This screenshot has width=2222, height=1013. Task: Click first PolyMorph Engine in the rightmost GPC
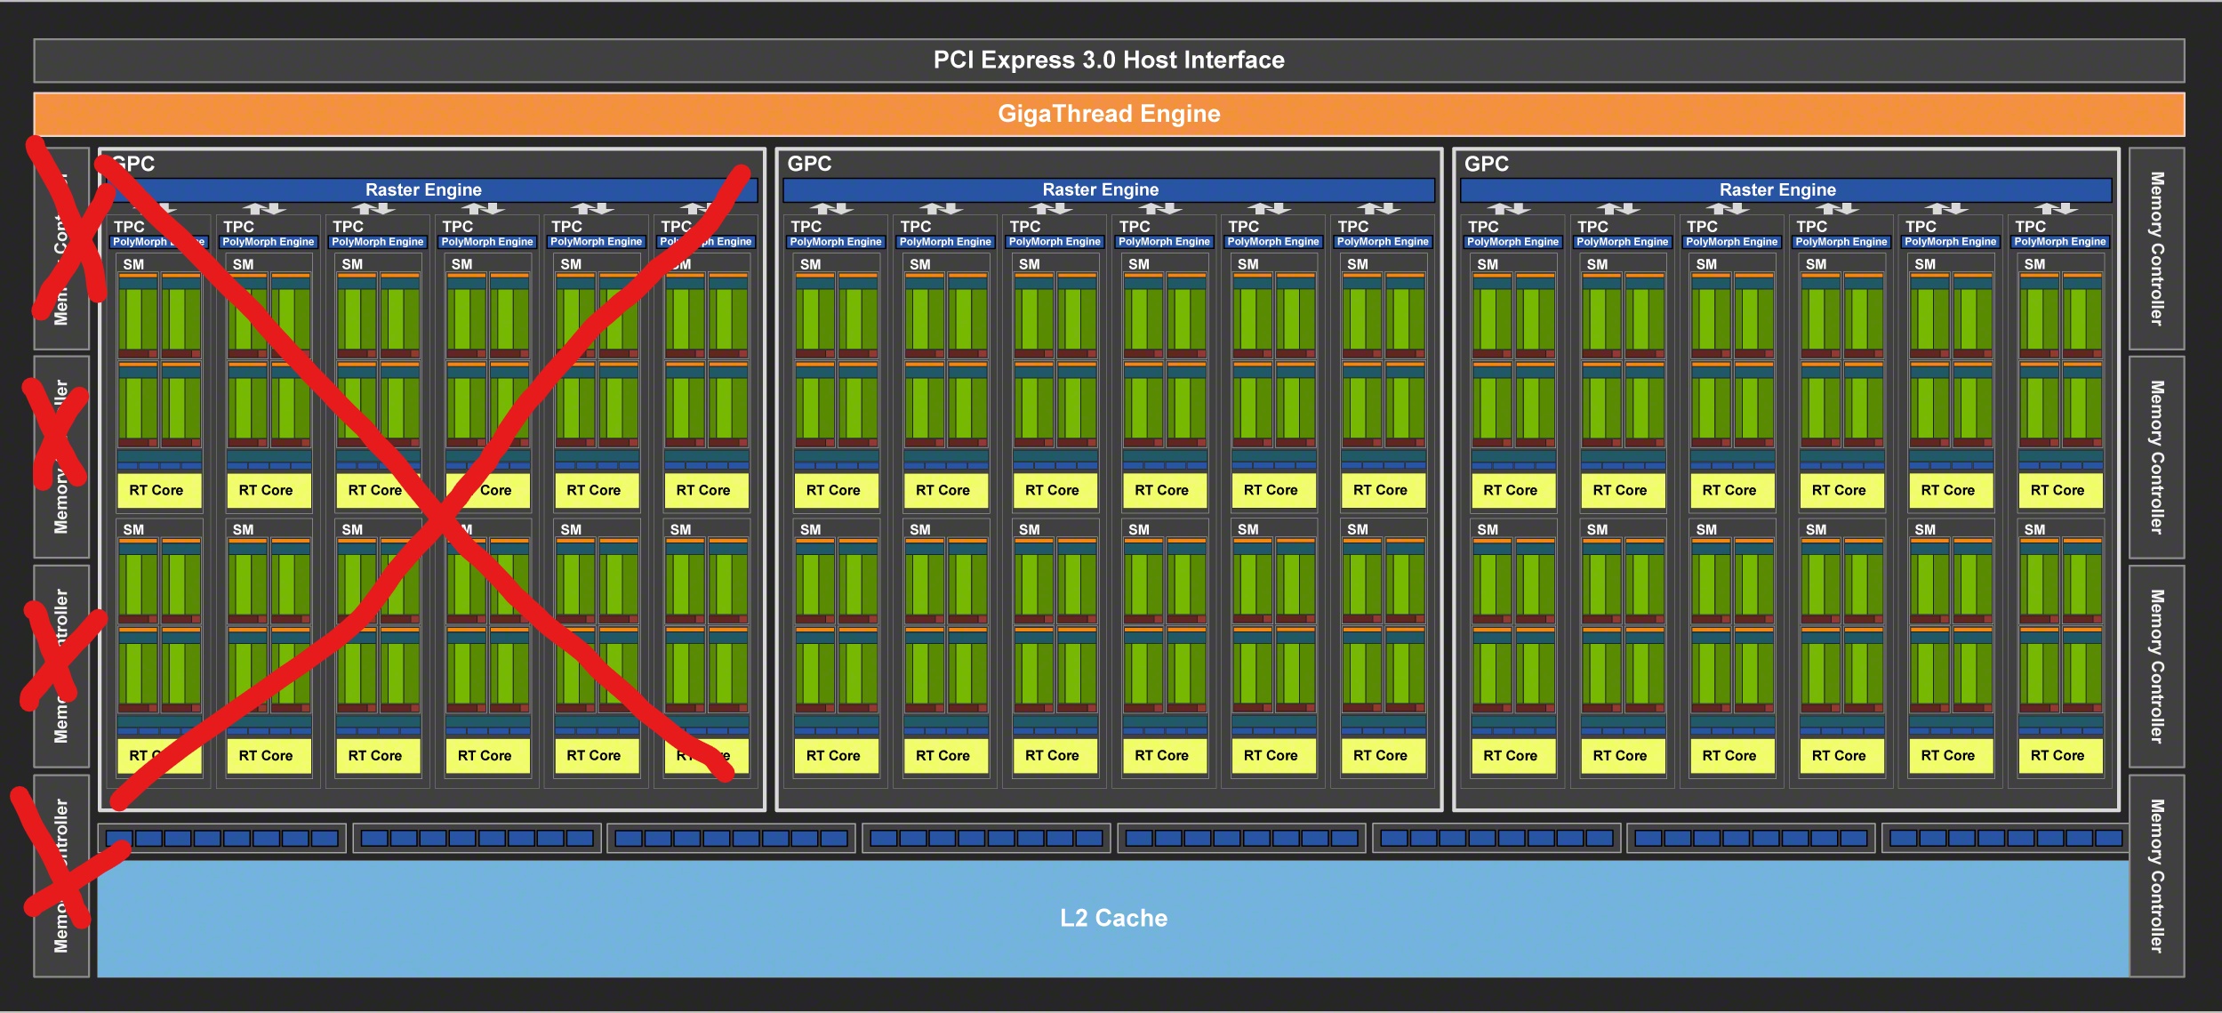(x=1512, y=242)
